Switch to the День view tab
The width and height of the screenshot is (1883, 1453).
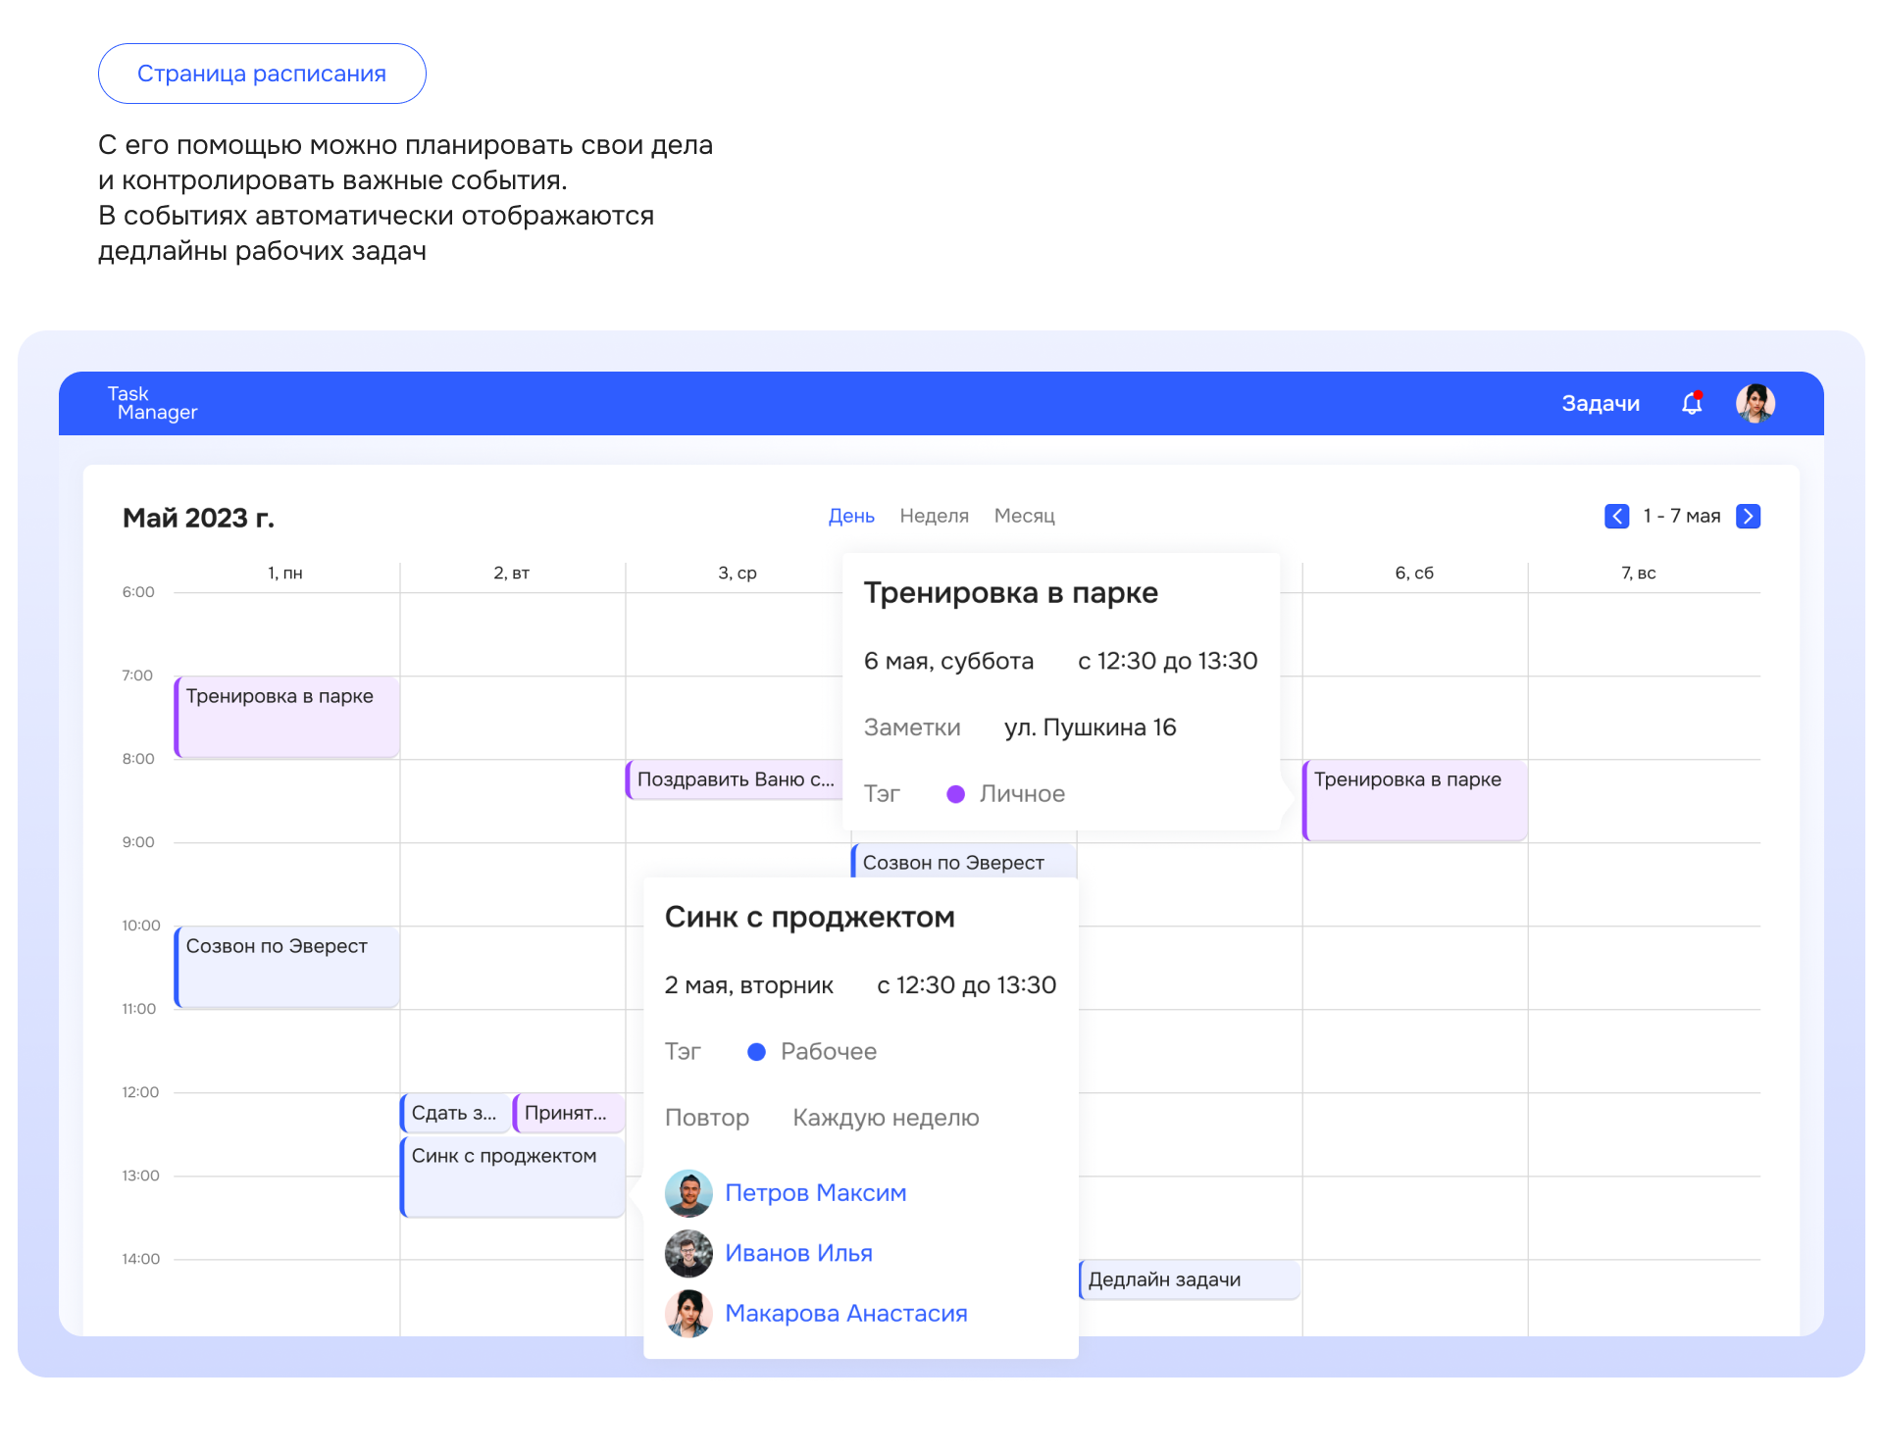click(x=850, y=516)
